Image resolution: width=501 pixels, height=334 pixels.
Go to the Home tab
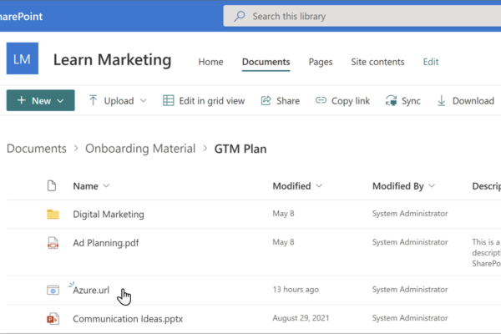click(x=210, y=62)
